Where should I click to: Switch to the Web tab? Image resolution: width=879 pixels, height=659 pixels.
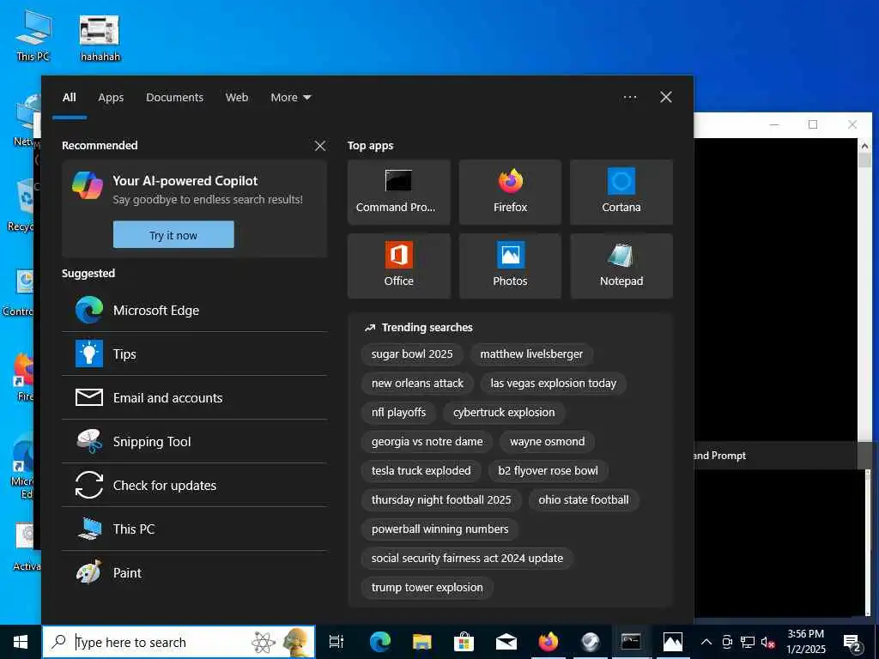[237, 98]
